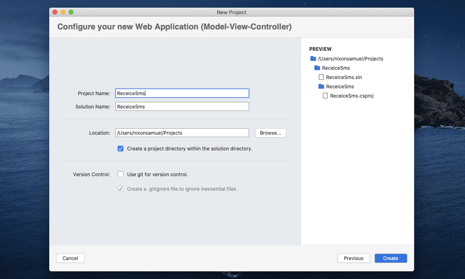The image size is (465, 279).
Task: Click inside the Solution Name field
Action: [182, 106]
